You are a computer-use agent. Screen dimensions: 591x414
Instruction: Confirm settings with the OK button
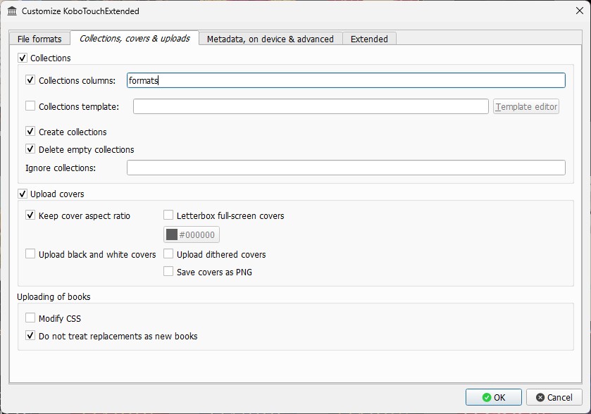point(493,397)
